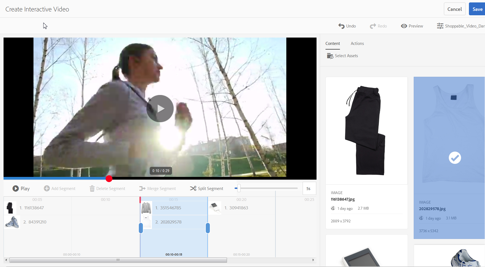Click the black pants asset image
485x267 pixels.
(x=366, y=131)
